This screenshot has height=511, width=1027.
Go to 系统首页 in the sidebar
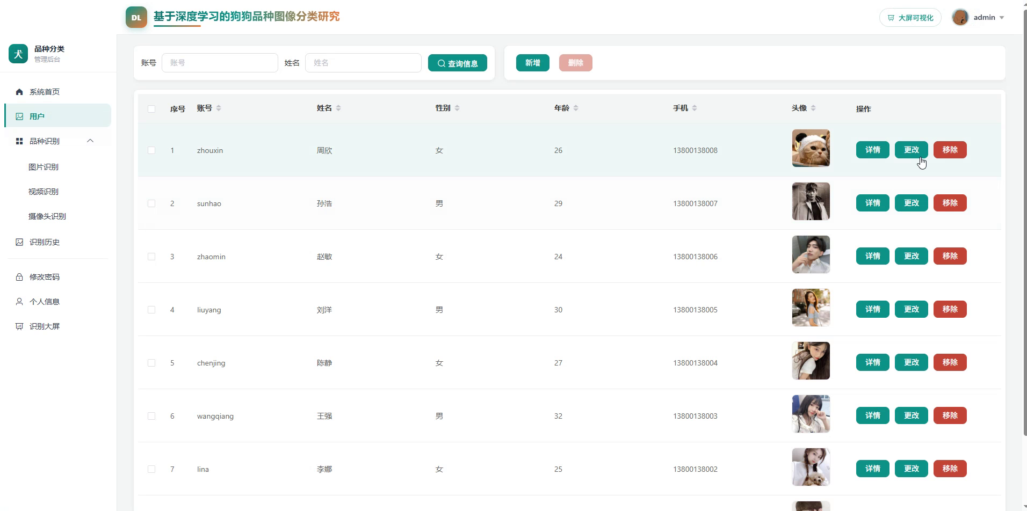(45, 92)
